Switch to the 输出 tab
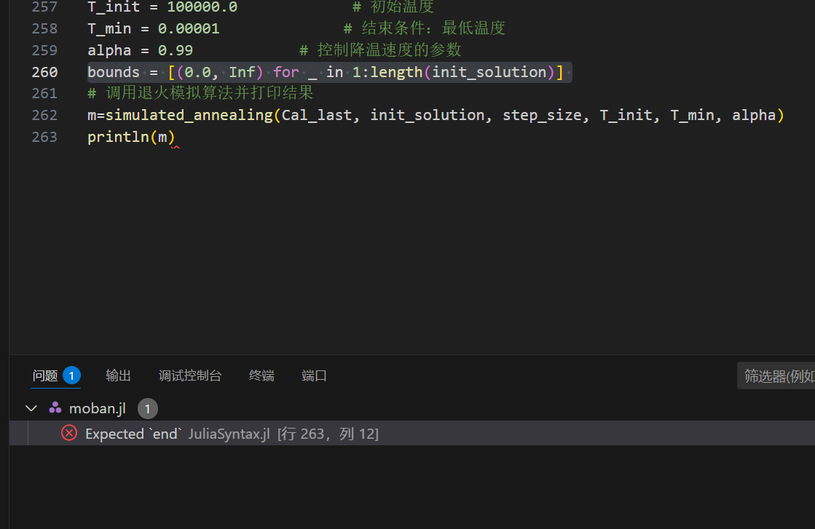 [x=118, y=375]
